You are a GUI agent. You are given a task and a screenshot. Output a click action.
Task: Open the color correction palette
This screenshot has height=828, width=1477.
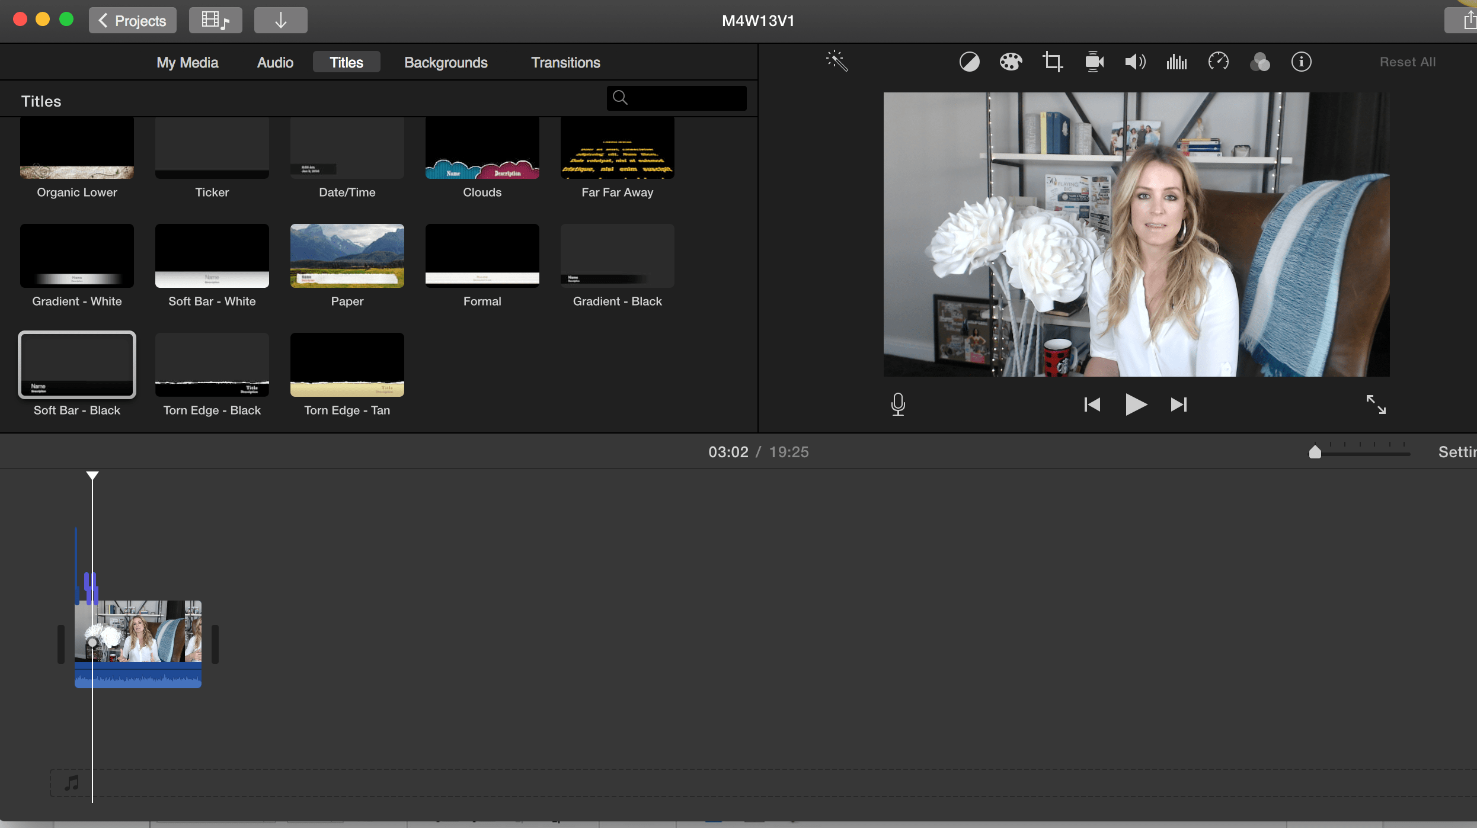(x=1011, y=61)
